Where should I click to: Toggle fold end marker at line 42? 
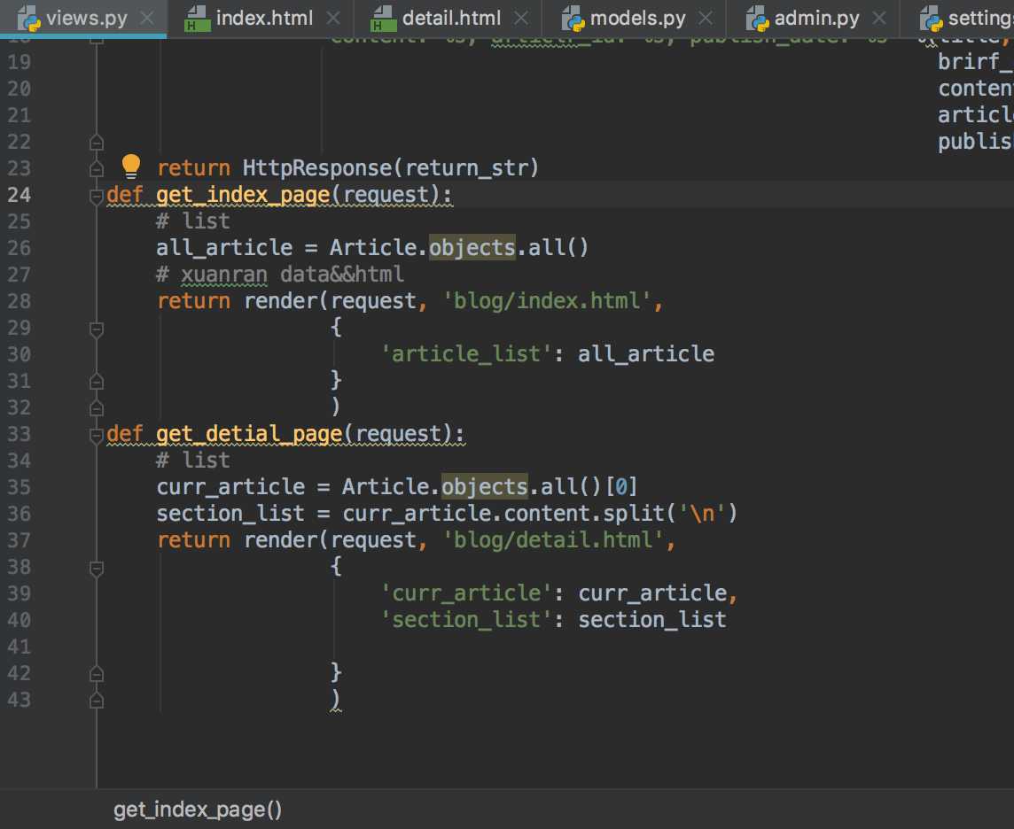tap(97, 674)
